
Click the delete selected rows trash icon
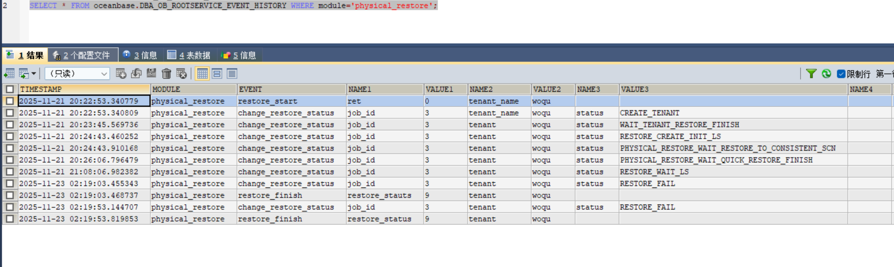(x=166, y=74)
